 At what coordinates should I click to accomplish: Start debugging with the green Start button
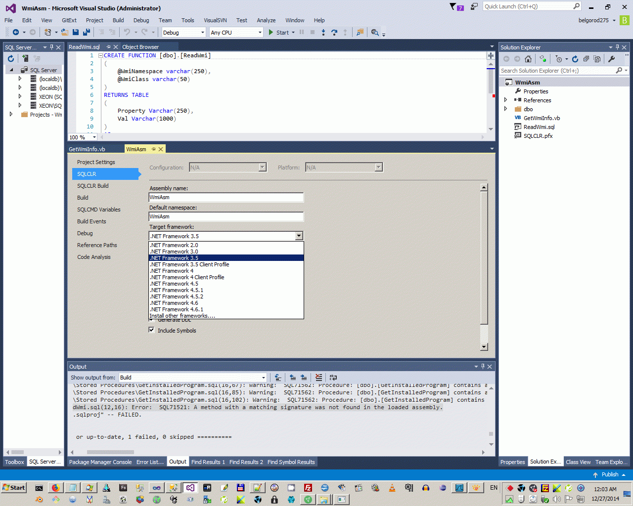(280, 33)
